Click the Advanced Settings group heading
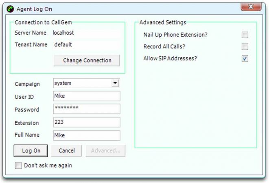Screen dimensions: 269x183 coord(162,22)
